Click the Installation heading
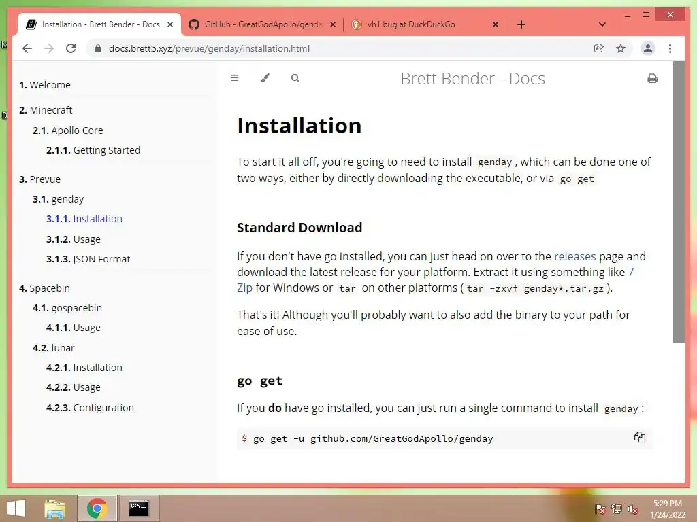 (299, 125)
